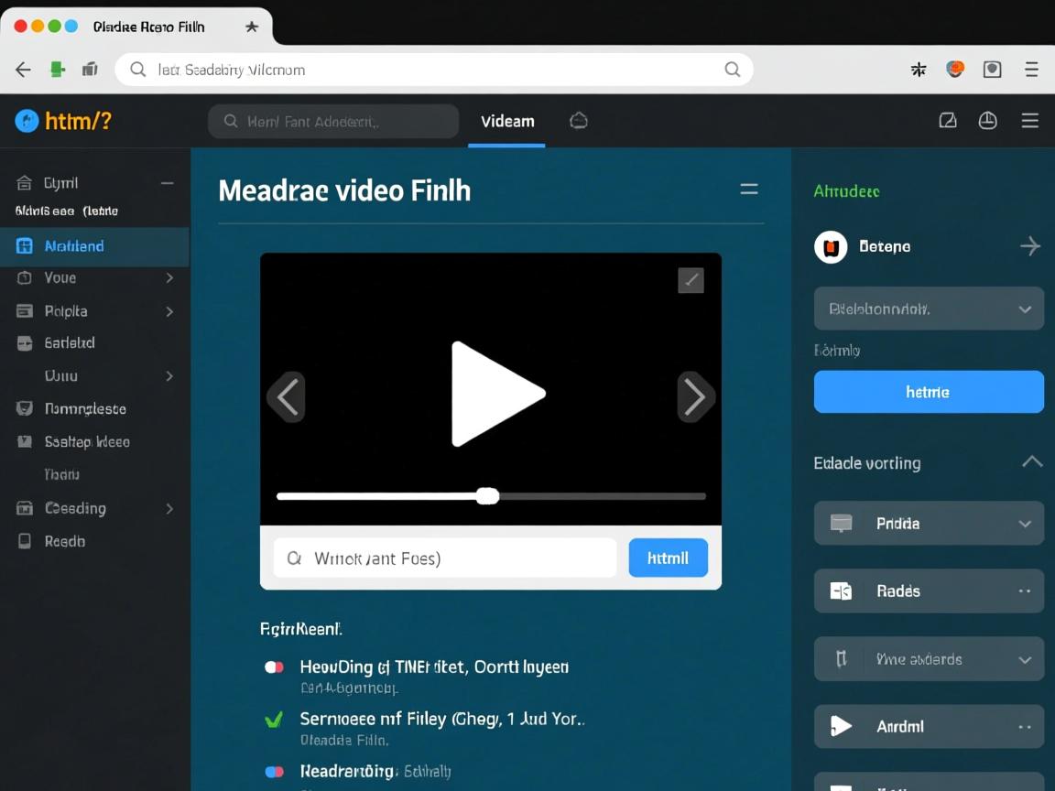The width and height of the screenshot is (1055, 791).
Task: Click the arrow next to Betene
Action: [1030, 246]
